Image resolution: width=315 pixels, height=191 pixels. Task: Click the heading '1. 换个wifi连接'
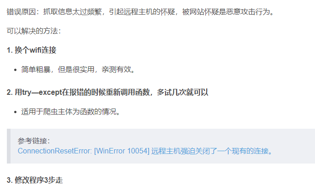(32, 50)
